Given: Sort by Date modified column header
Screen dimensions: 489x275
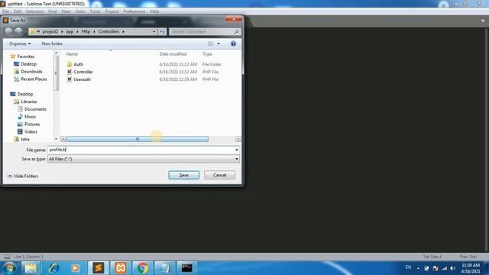Looking at the screenshot, I should [x=173, y=54].
